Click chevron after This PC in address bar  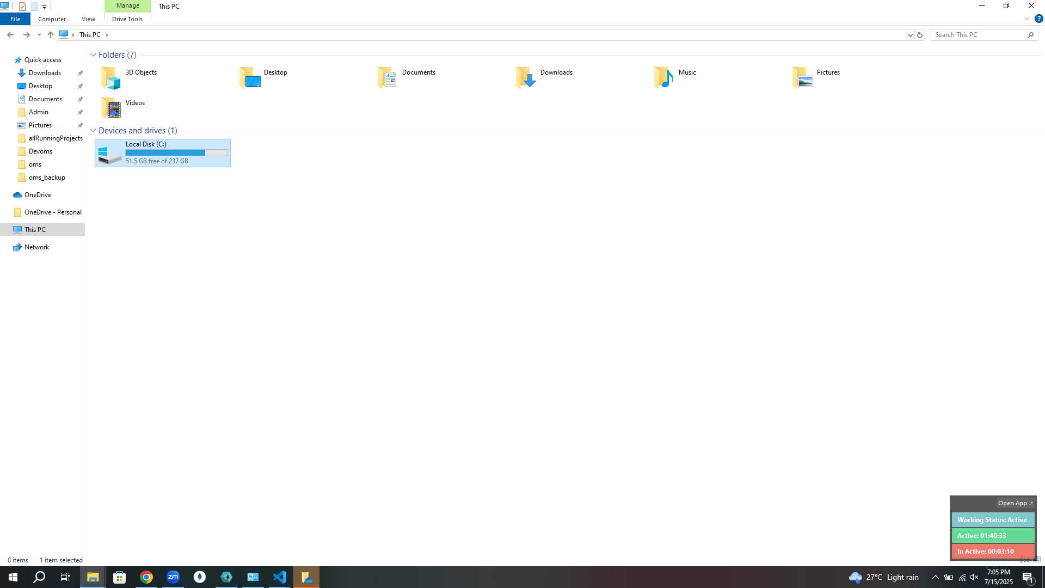[x=107, y=35]
